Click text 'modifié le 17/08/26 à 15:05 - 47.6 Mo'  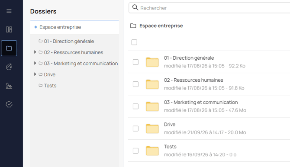205,110
